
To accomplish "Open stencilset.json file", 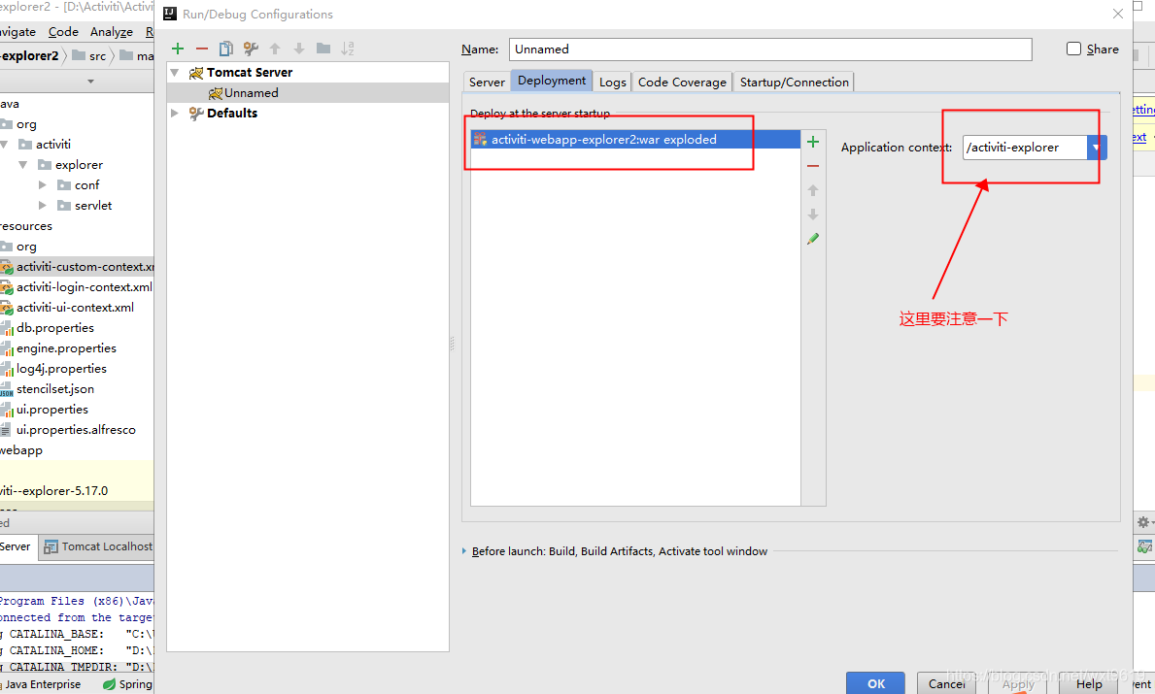I will coord(48,388).
